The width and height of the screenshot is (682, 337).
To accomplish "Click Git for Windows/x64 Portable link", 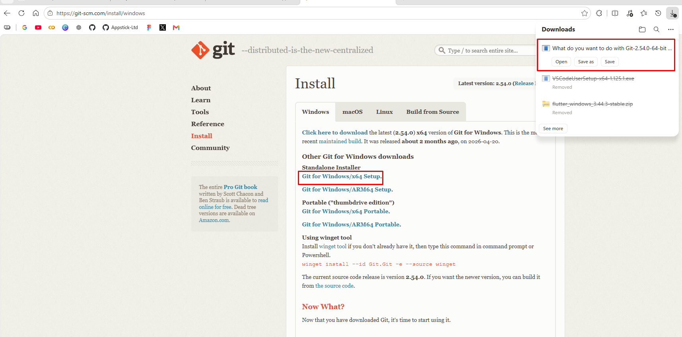I will [345, 211].
